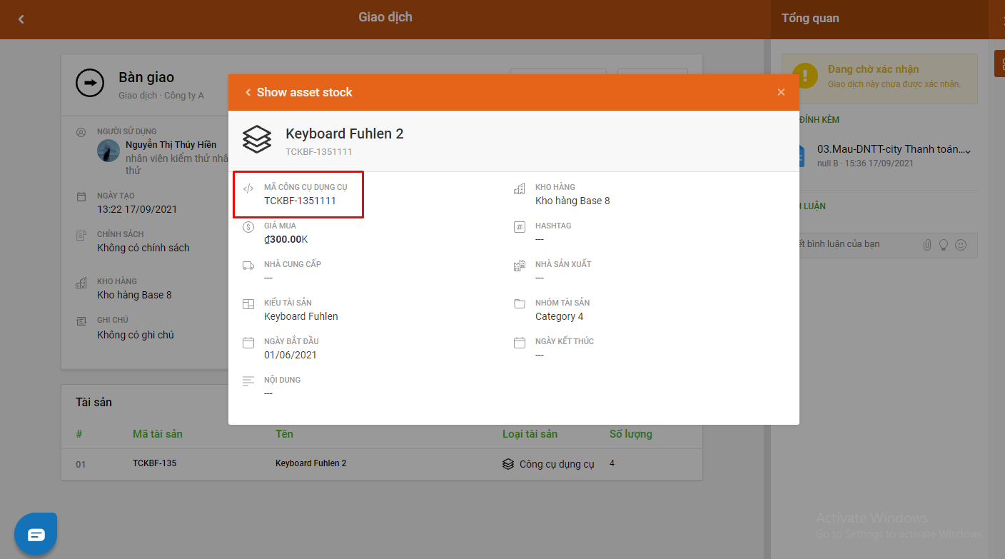Screen dimensions: 1005x559
Task: Click the warehouse icon beside Kho hàng on left
Action: tap(81, 283)
